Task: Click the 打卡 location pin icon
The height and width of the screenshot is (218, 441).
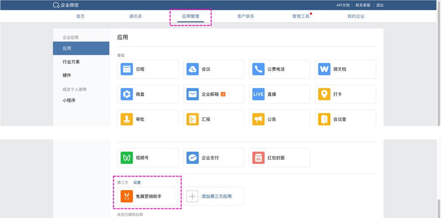Action: pos(324,94)
